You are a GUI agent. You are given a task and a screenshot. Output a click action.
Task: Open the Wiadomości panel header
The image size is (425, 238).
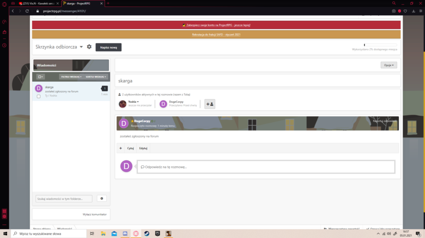71,65
